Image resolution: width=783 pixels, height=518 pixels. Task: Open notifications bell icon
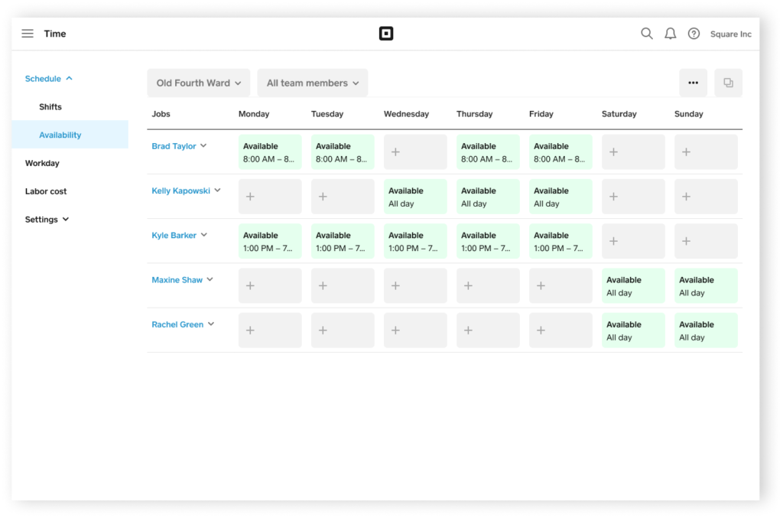(x=670, y=34)
